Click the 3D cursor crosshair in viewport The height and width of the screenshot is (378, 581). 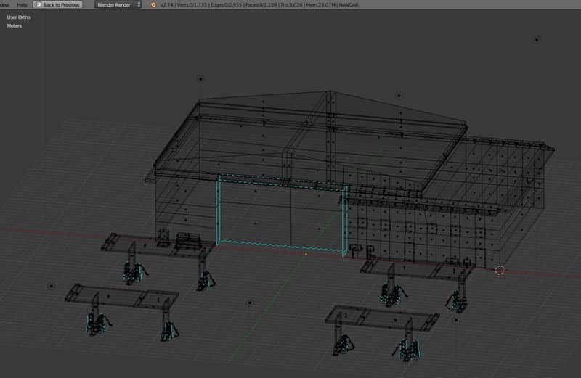499,271
